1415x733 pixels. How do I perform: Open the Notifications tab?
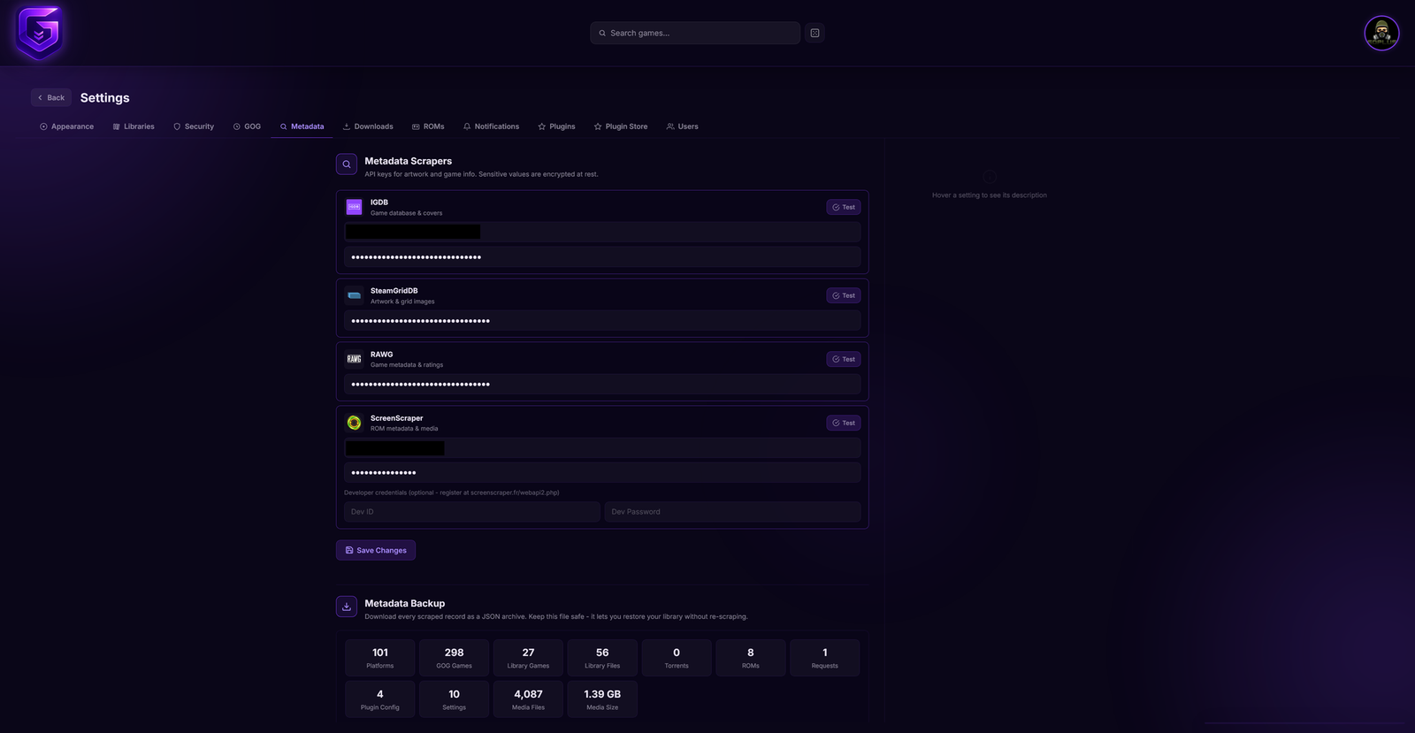[491, 126]
